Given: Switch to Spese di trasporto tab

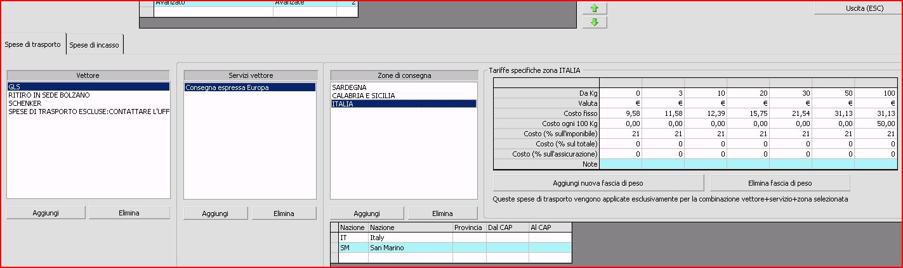Looking at the screenshot, I should pos(33,44).
